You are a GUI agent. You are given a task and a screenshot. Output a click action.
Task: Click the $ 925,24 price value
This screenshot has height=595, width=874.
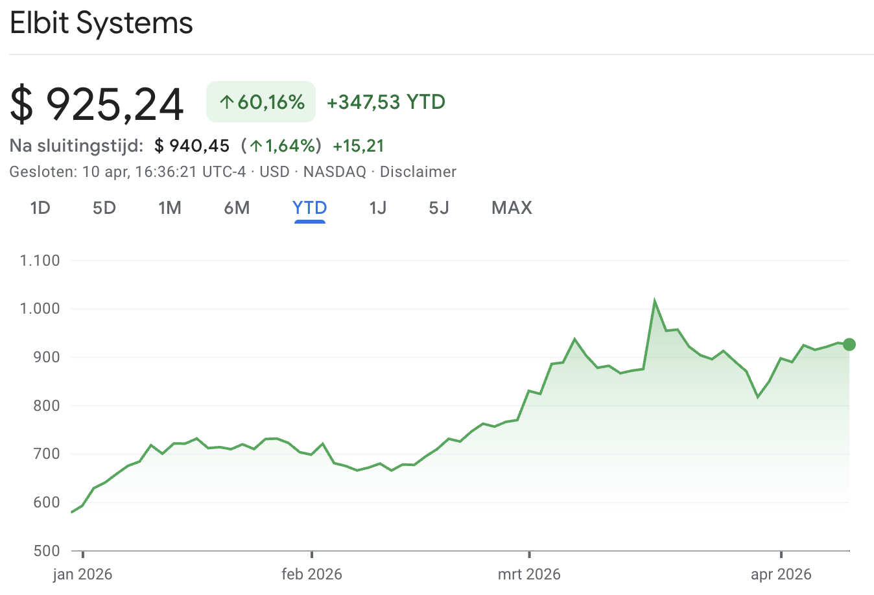tap(97, 104)
